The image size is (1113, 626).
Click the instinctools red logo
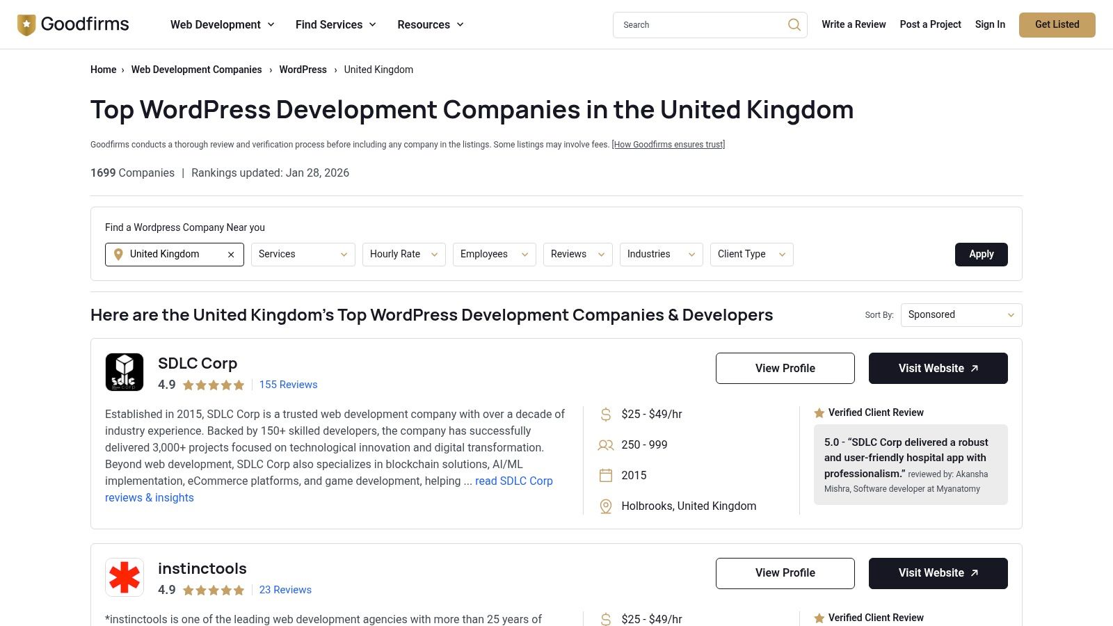tap(125, 577)
